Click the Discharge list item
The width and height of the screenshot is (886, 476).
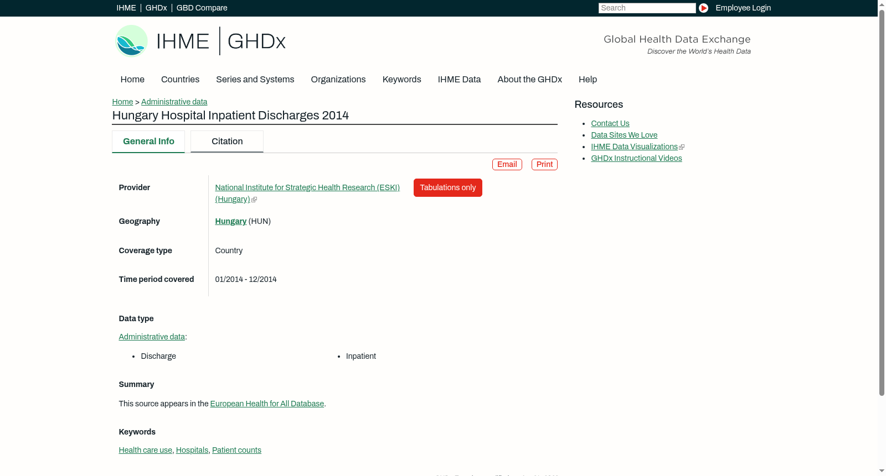pyautogui.click(x=158, y=356)
